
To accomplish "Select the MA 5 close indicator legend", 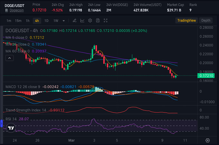I will click(16, 37).
